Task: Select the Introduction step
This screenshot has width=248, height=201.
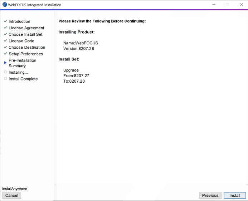Action: pyautogui.click(x=19, y=21)
